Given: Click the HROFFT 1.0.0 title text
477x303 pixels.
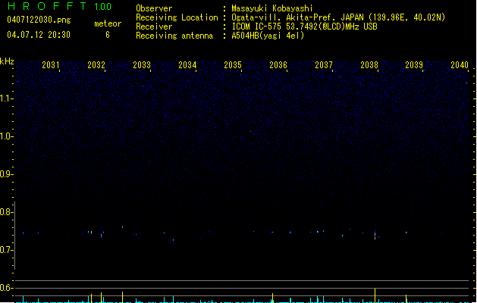Looking at the screenshot, I should 60,6.
